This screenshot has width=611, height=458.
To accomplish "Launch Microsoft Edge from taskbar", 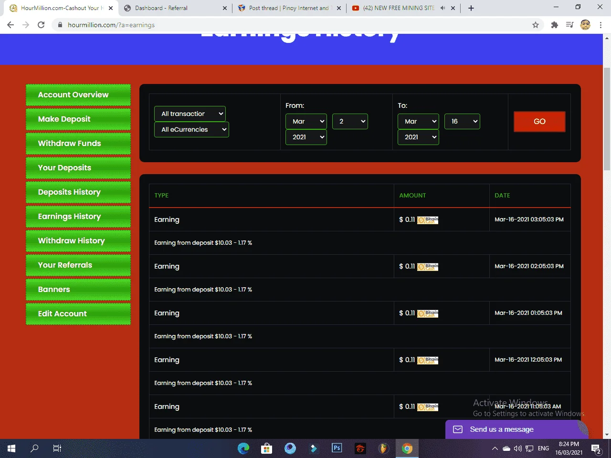I will (x=243, y=448).
